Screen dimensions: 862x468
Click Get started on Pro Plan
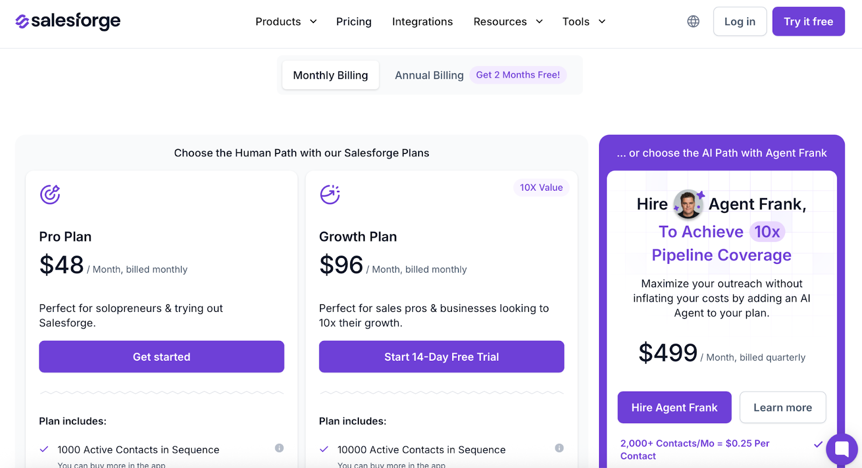(x=162, y=357)
